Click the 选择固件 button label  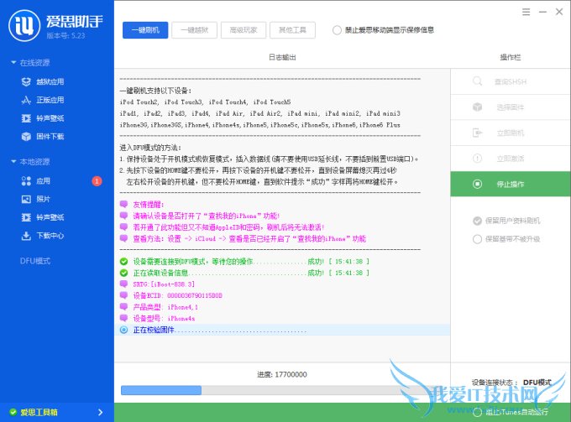[x=511, y=107]
